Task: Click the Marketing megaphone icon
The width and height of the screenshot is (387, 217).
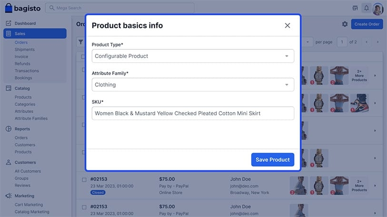Action: pyautogui.click(x=9, y=196)
